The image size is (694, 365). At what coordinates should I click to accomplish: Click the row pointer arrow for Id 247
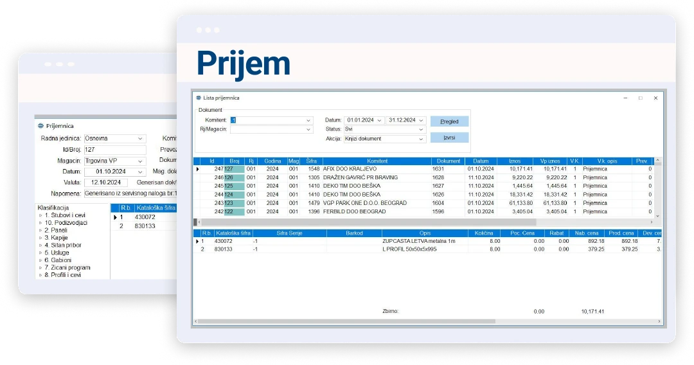pos(198,169)
